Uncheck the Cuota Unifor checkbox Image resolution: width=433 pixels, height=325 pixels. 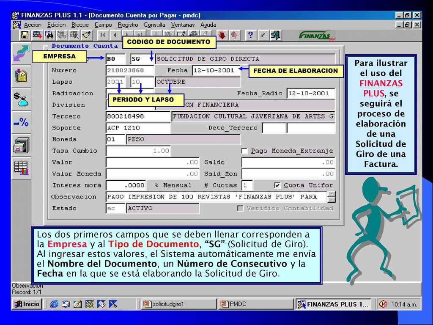tap(277, 185)
